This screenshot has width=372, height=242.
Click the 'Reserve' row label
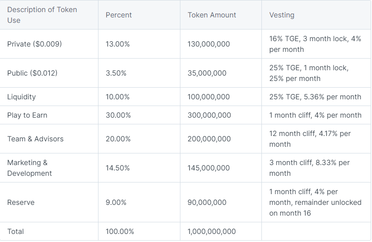point(21,202)
